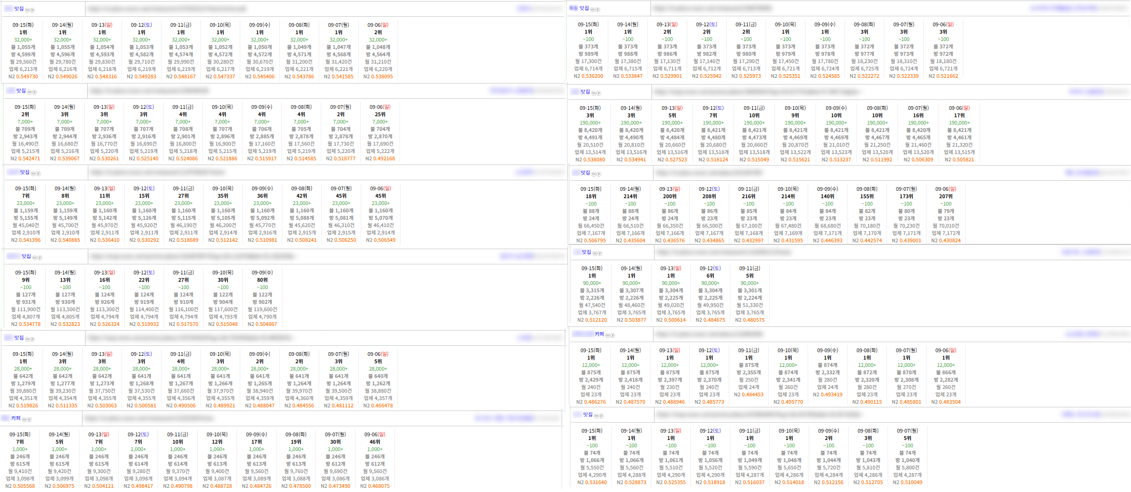Open the m icon in the 12,000+ 카페 panel
Image resolution: width=1131 pixels, height=492 pixels.
pos(608,335)
